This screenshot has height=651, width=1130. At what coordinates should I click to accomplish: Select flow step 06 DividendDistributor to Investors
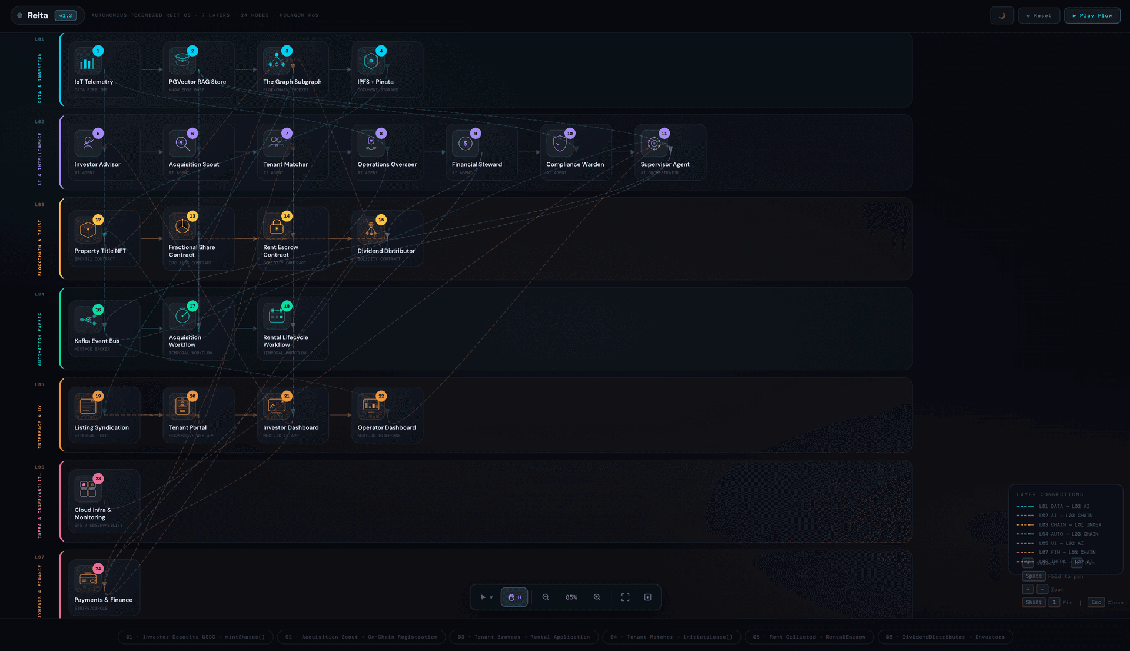[x=945, y=637]
